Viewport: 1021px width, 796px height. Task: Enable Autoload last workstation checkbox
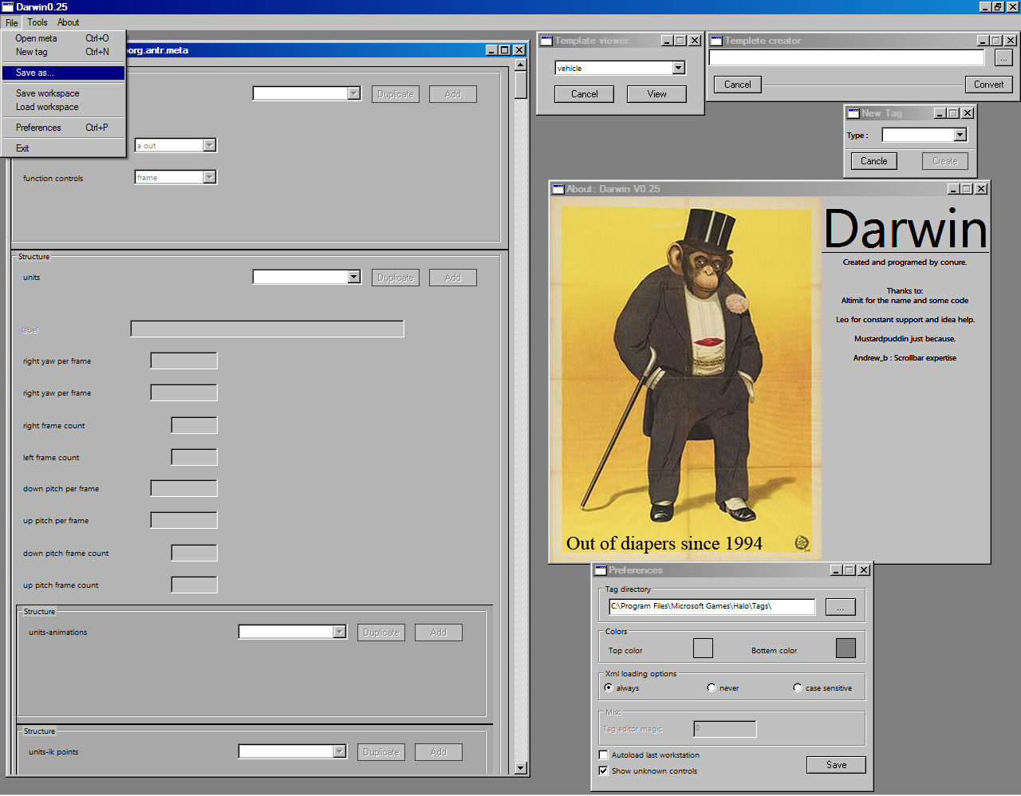603,755
